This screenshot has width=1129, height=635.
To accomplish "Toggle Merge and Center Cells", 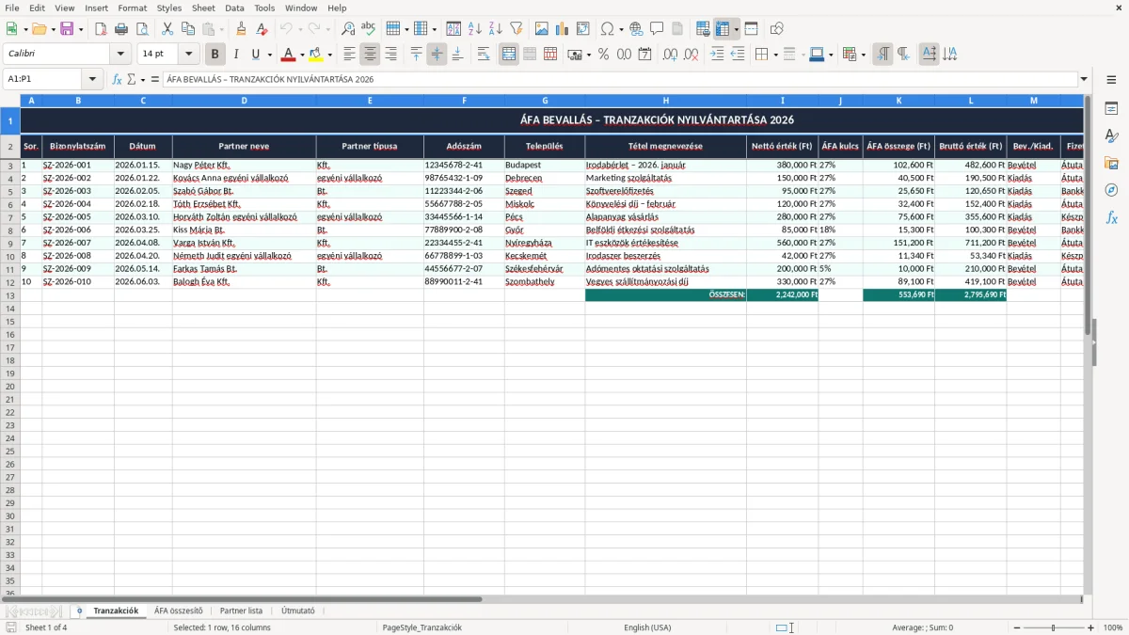I will pyautogui.click(x=509, y=55).
